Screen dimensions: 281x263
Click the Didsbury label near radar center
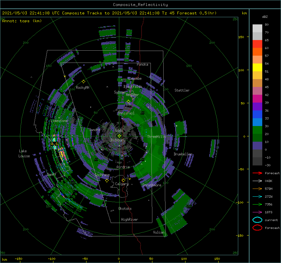tap(118, 140)
